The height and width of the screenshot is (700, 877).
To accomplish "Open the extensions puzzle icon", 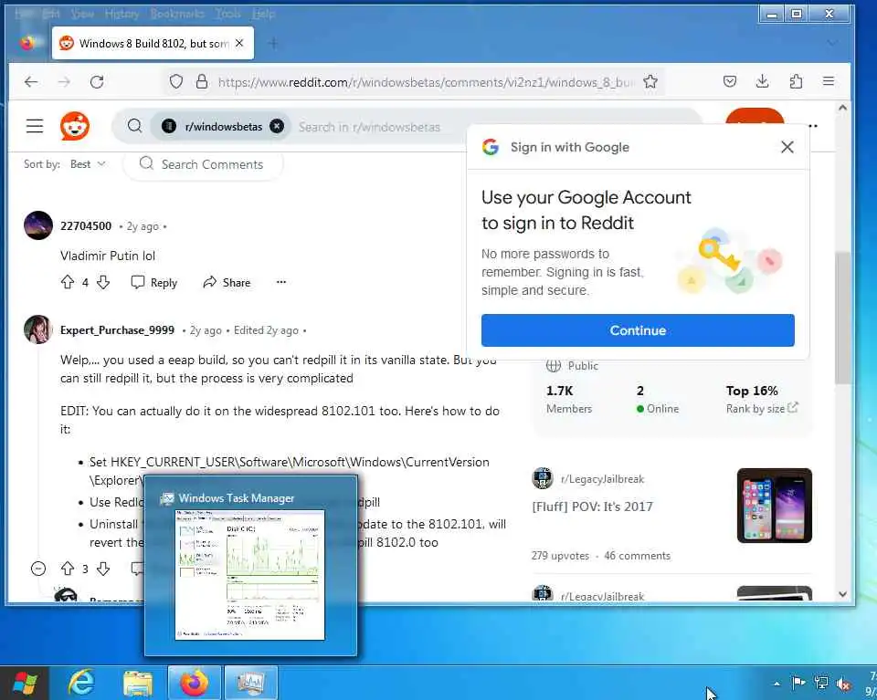I will 796,81.
